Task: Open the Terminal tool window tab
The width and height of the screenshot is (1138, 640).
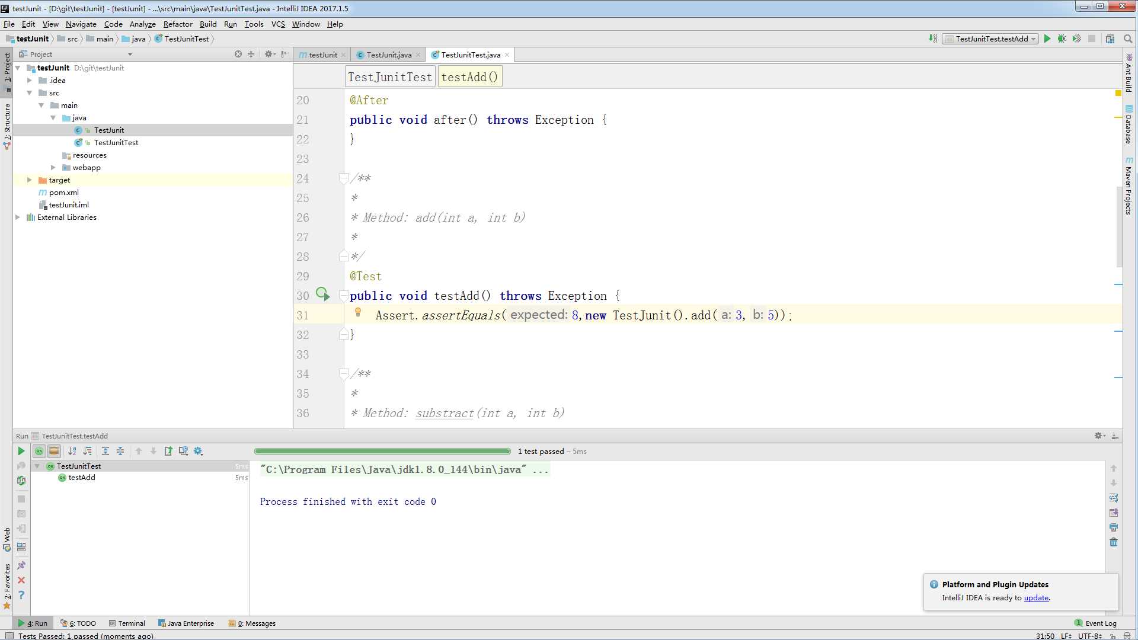Action: click(127, 623)
